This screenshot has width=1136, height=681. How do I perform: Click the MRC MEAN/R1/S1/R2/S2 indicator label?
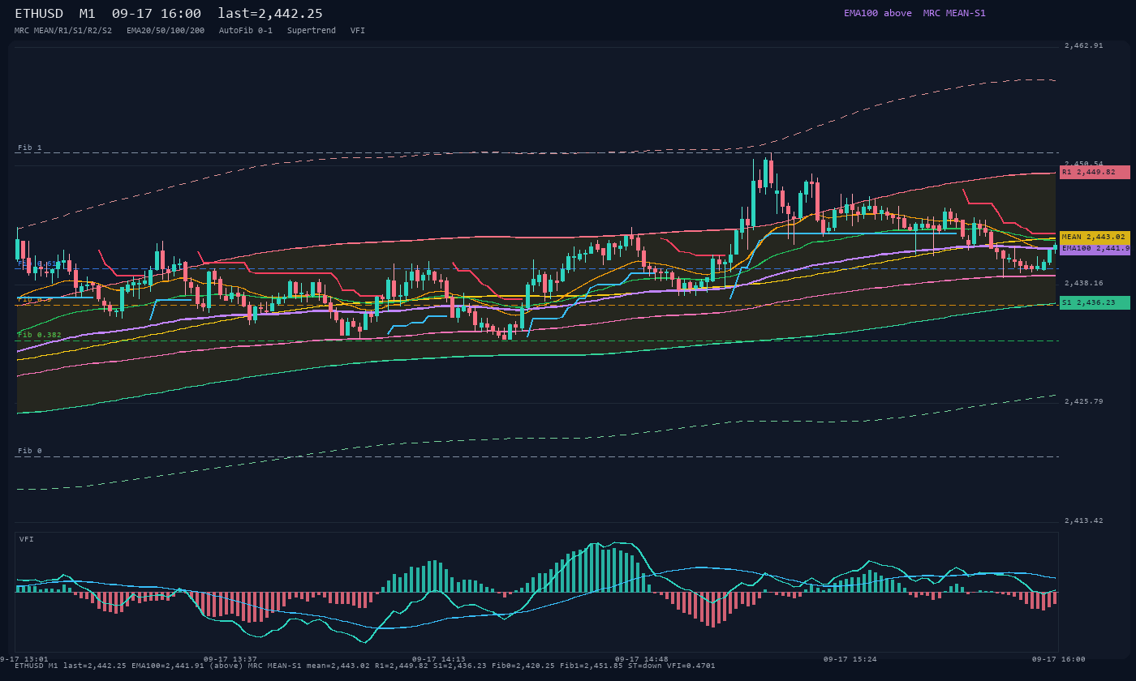[x=63, y=30]
